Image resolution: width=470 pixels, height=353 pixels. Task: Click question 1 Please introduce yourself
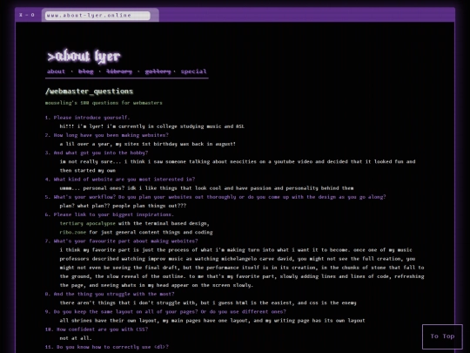pyautogui.click(x=87, y=118)
